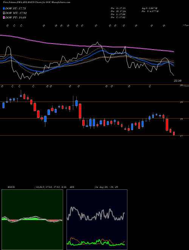This screenshot has width=189, height=250.
Task: Click the 'Pre L: 17.00' low value
Action: coord(118,14)
